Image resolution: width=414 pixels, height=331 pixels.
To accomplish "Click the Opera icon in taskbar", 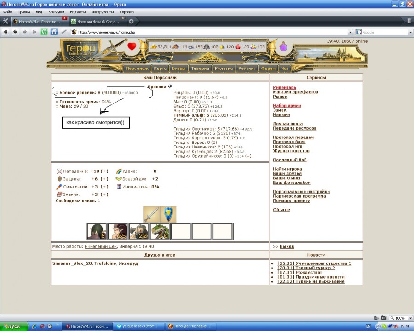I will (x=42, y=326).
